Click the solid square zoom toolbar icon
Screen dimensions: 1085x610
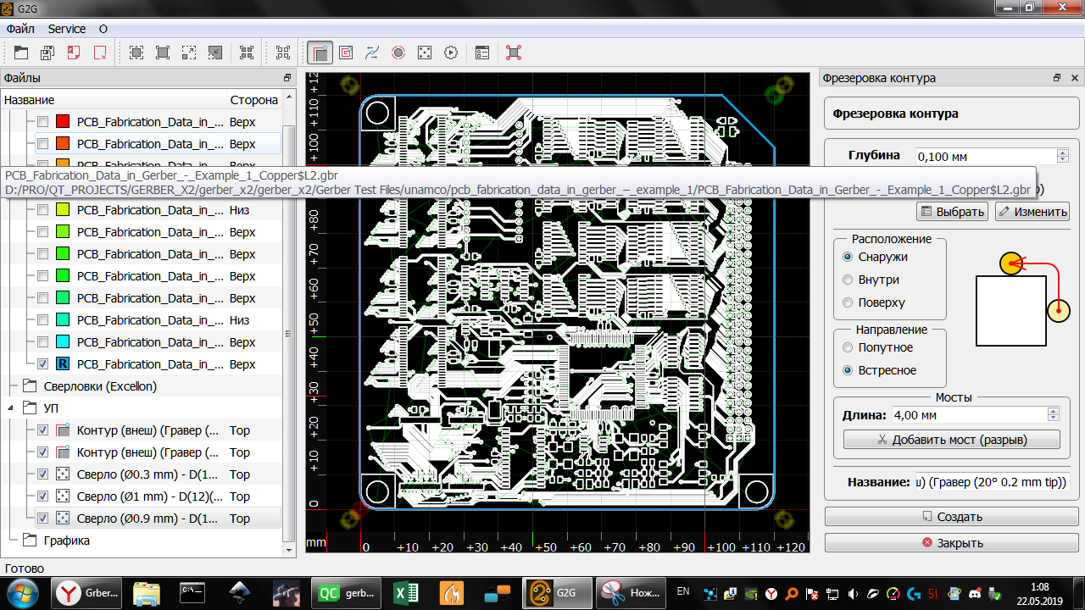pyautogui.click(x=162, y=53)
